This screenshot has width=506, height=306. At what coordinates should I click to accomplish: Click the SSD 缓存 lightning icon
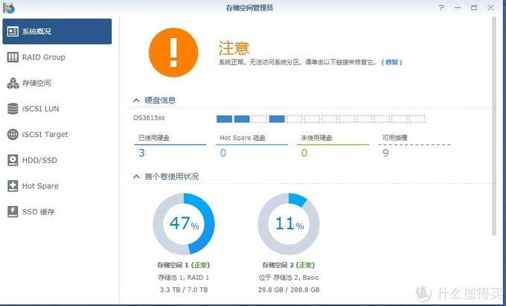point(13,211)
